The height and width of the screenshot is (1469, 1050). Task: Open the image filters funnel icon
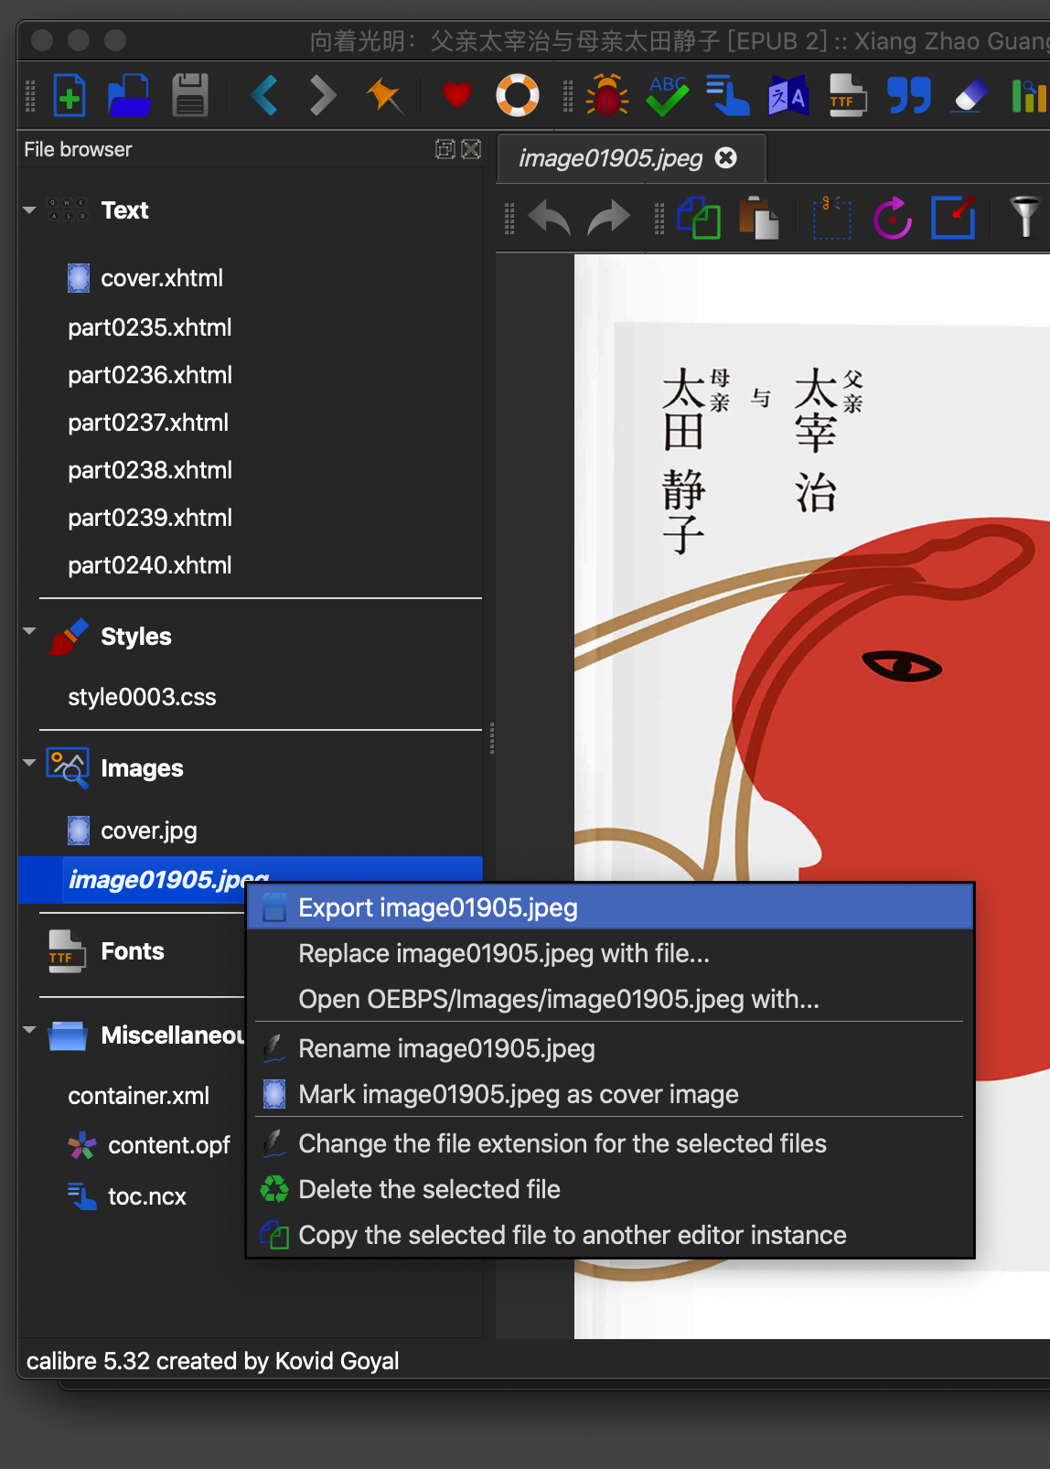[1025, 219]
